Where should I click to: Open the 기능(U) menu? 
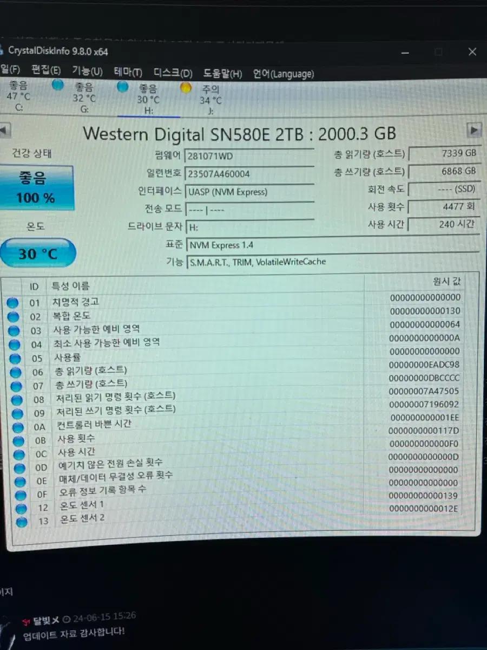(87, 71)
